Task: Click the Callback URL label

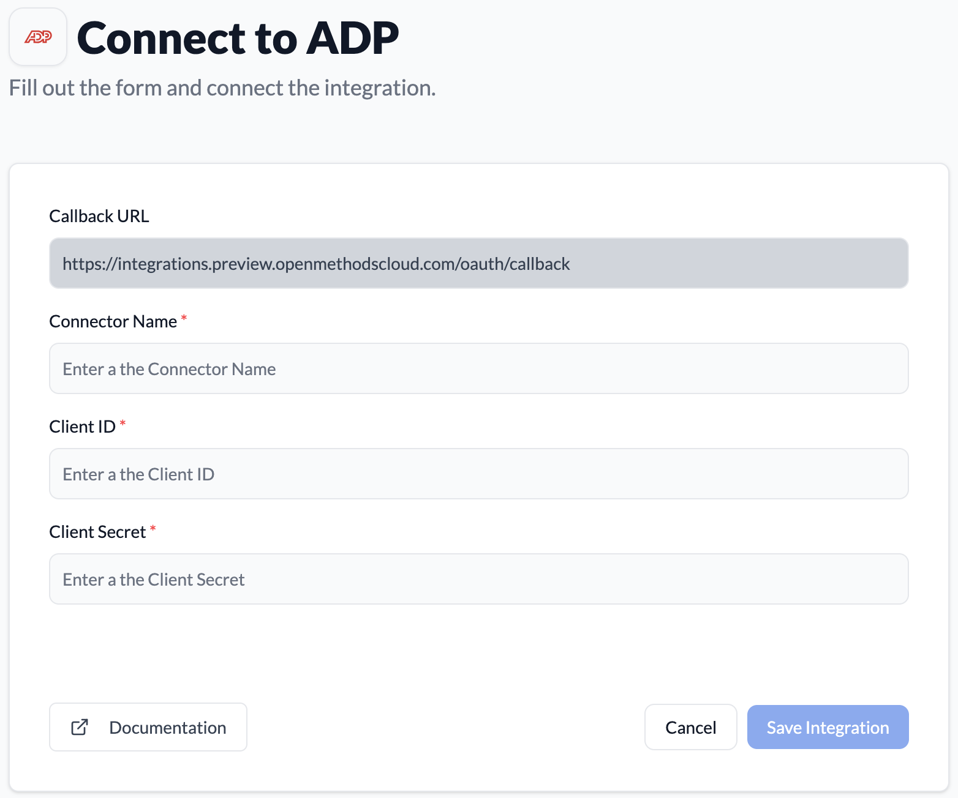Action: tap(99, 217)
